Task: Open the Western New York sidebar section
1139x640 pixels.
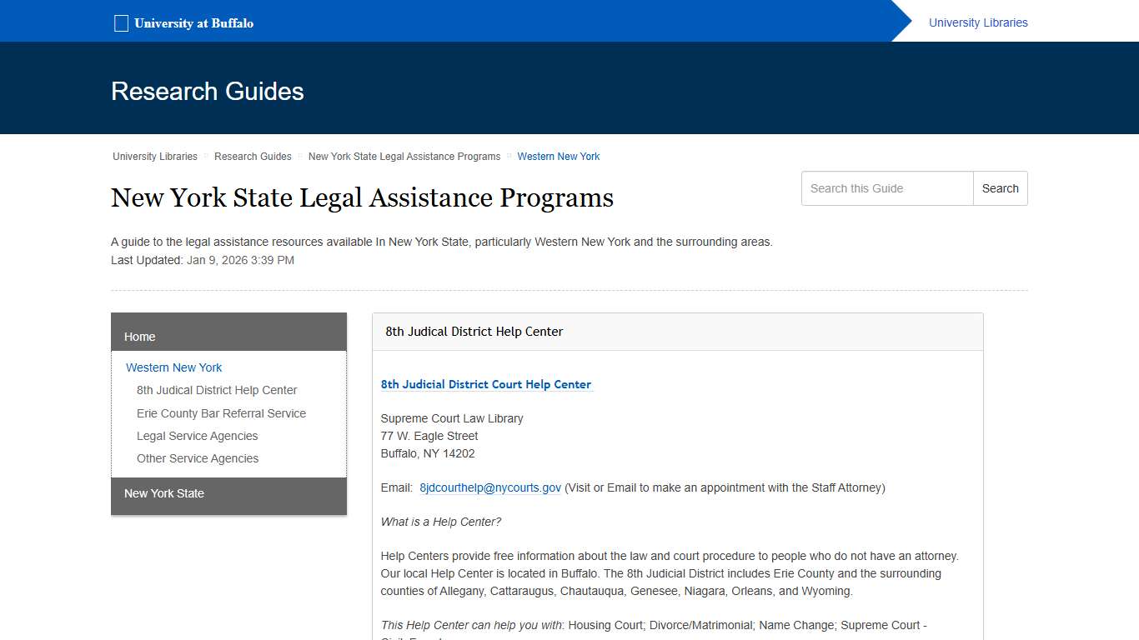Action: pos(173,367)
